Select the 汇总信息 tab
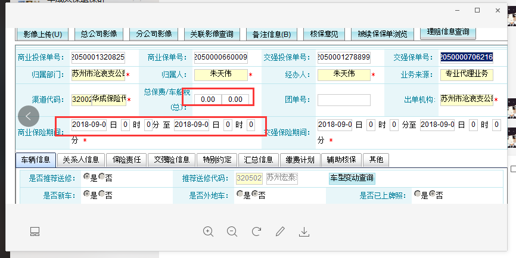This screenshot has height=258, width=516. tap(259, 160)
